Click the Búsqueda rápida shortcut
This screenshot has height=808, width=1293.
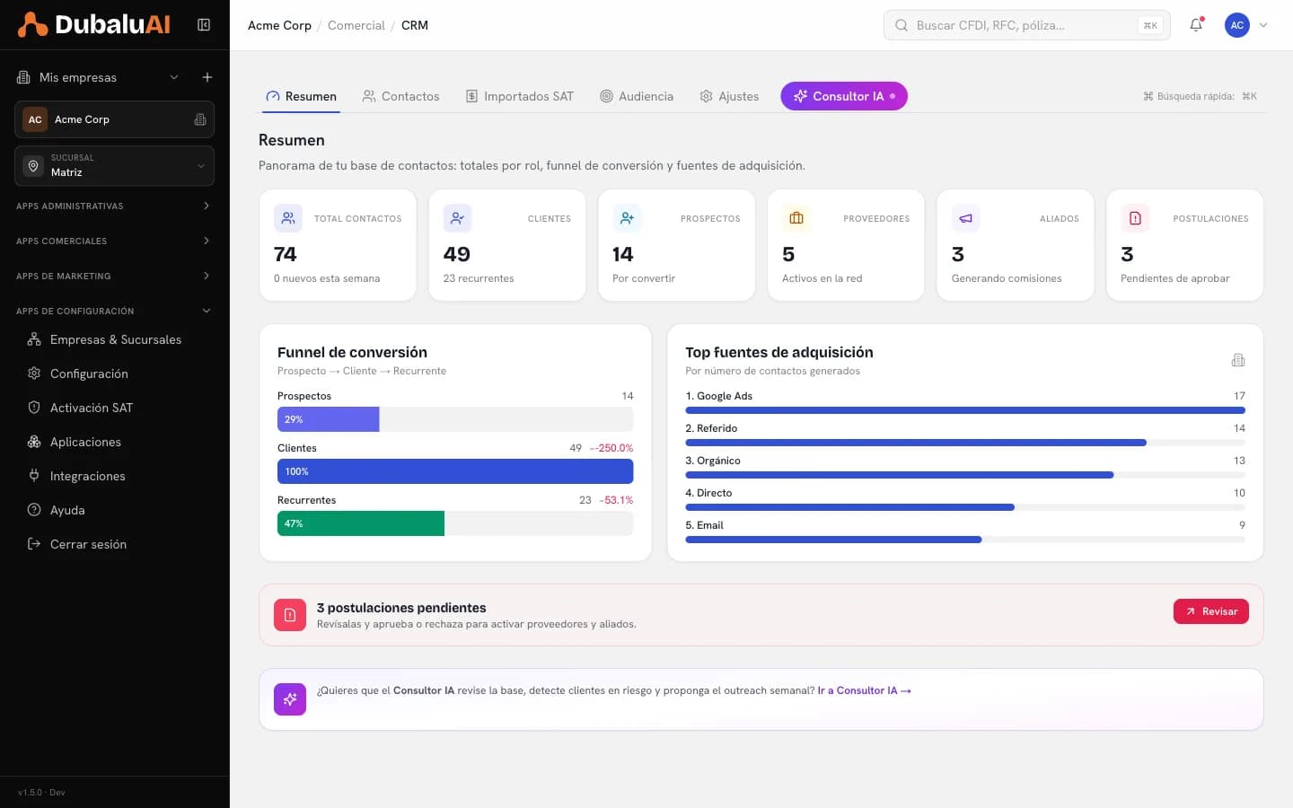click(1200, 96)
